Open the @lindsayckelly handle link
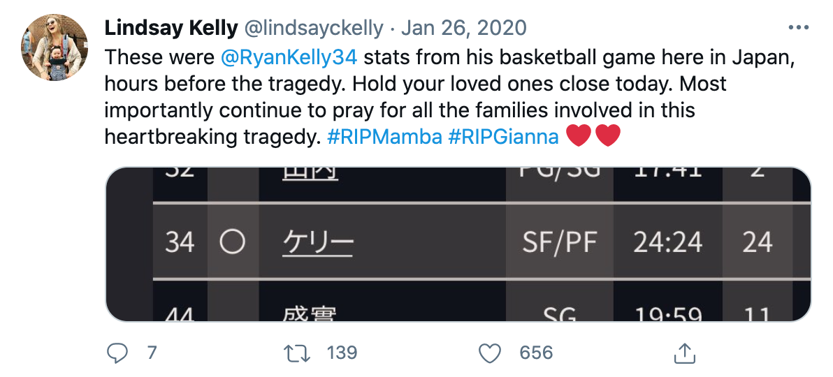Viewport: 833px width, 377px height. [x=314, y=29]
